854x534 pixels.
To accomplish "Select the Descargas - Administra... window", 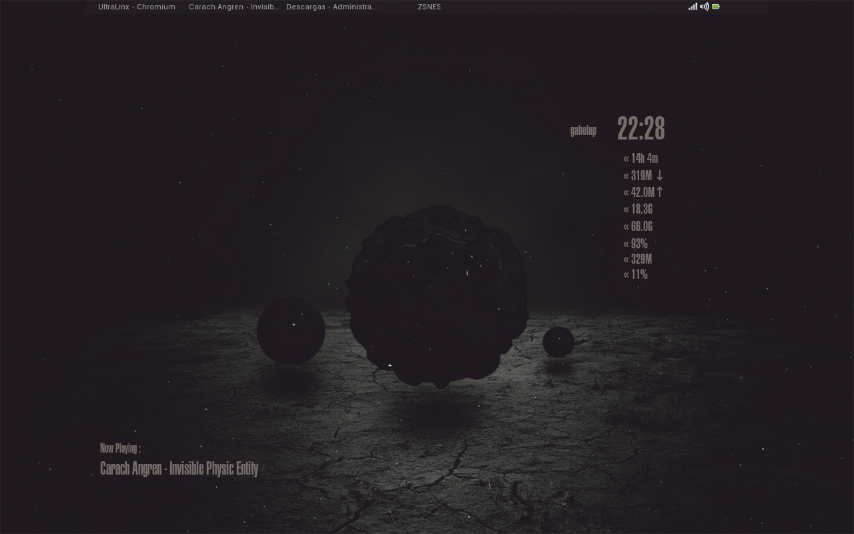I will 332,7.
